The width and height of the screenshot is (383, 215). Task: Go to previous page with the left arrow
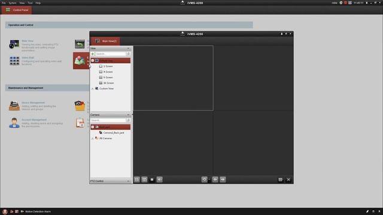(x=215, y=180)
